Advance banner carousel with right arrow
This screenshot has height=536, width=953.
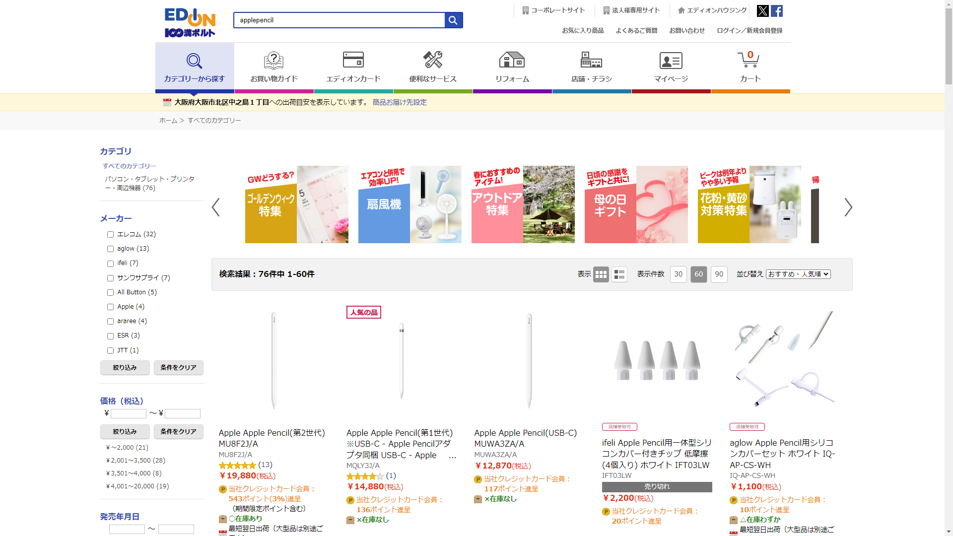point(848,207)
